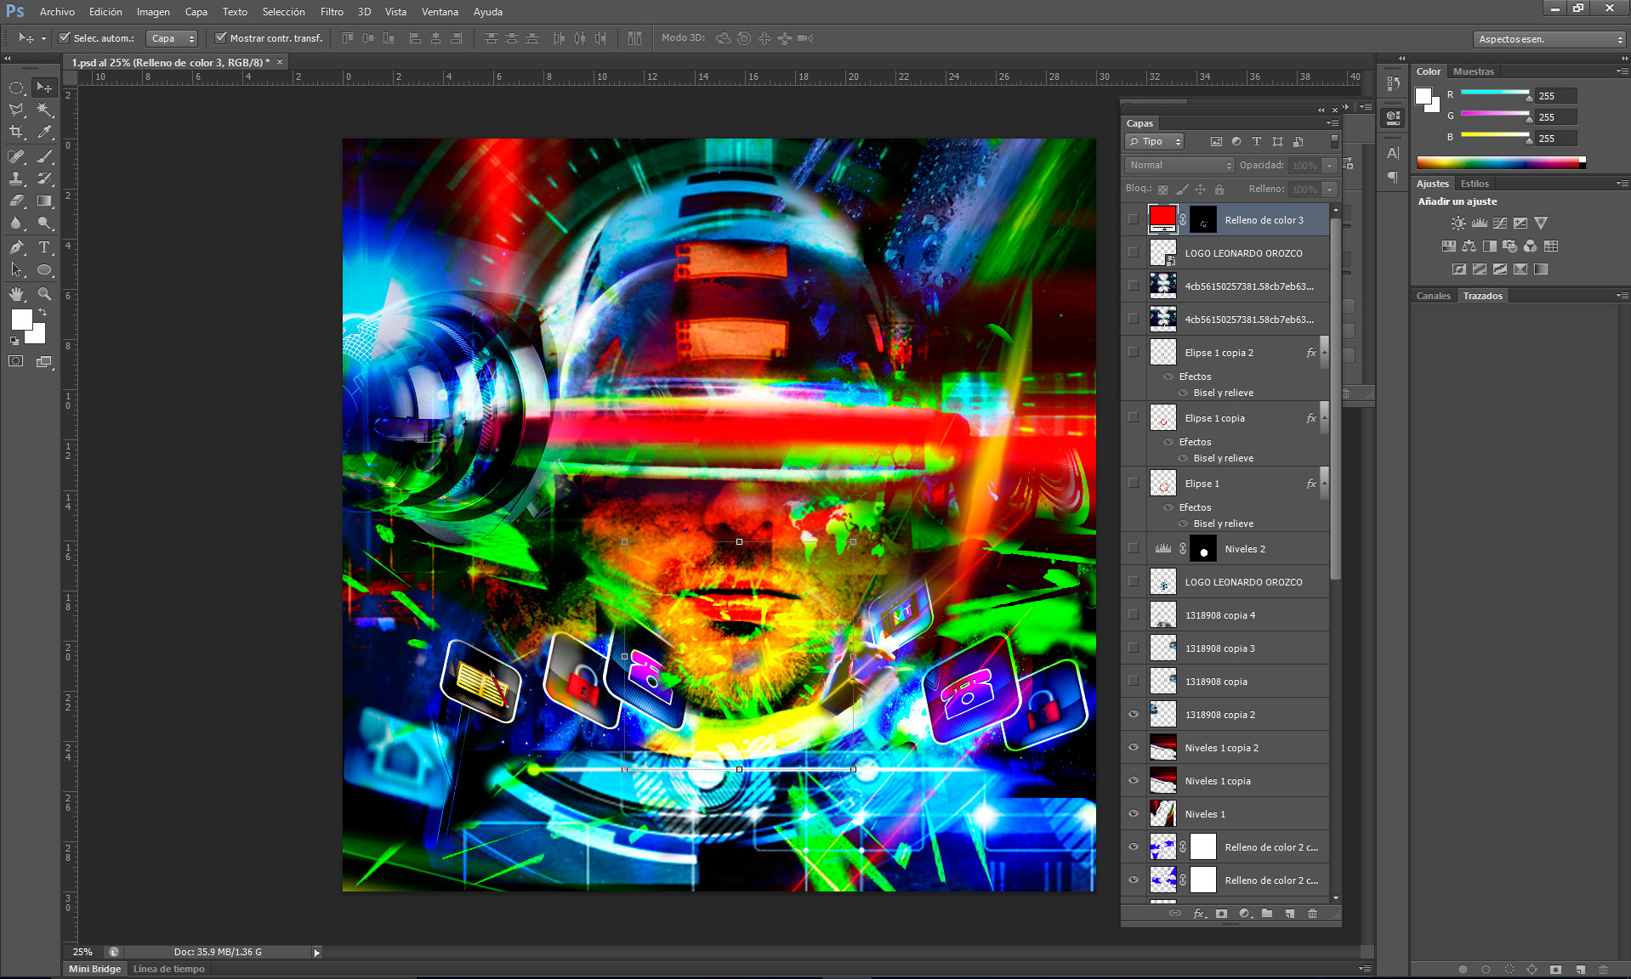Activate the Hand tool
Screen dimensions: 1631x979
click(16, 294)
